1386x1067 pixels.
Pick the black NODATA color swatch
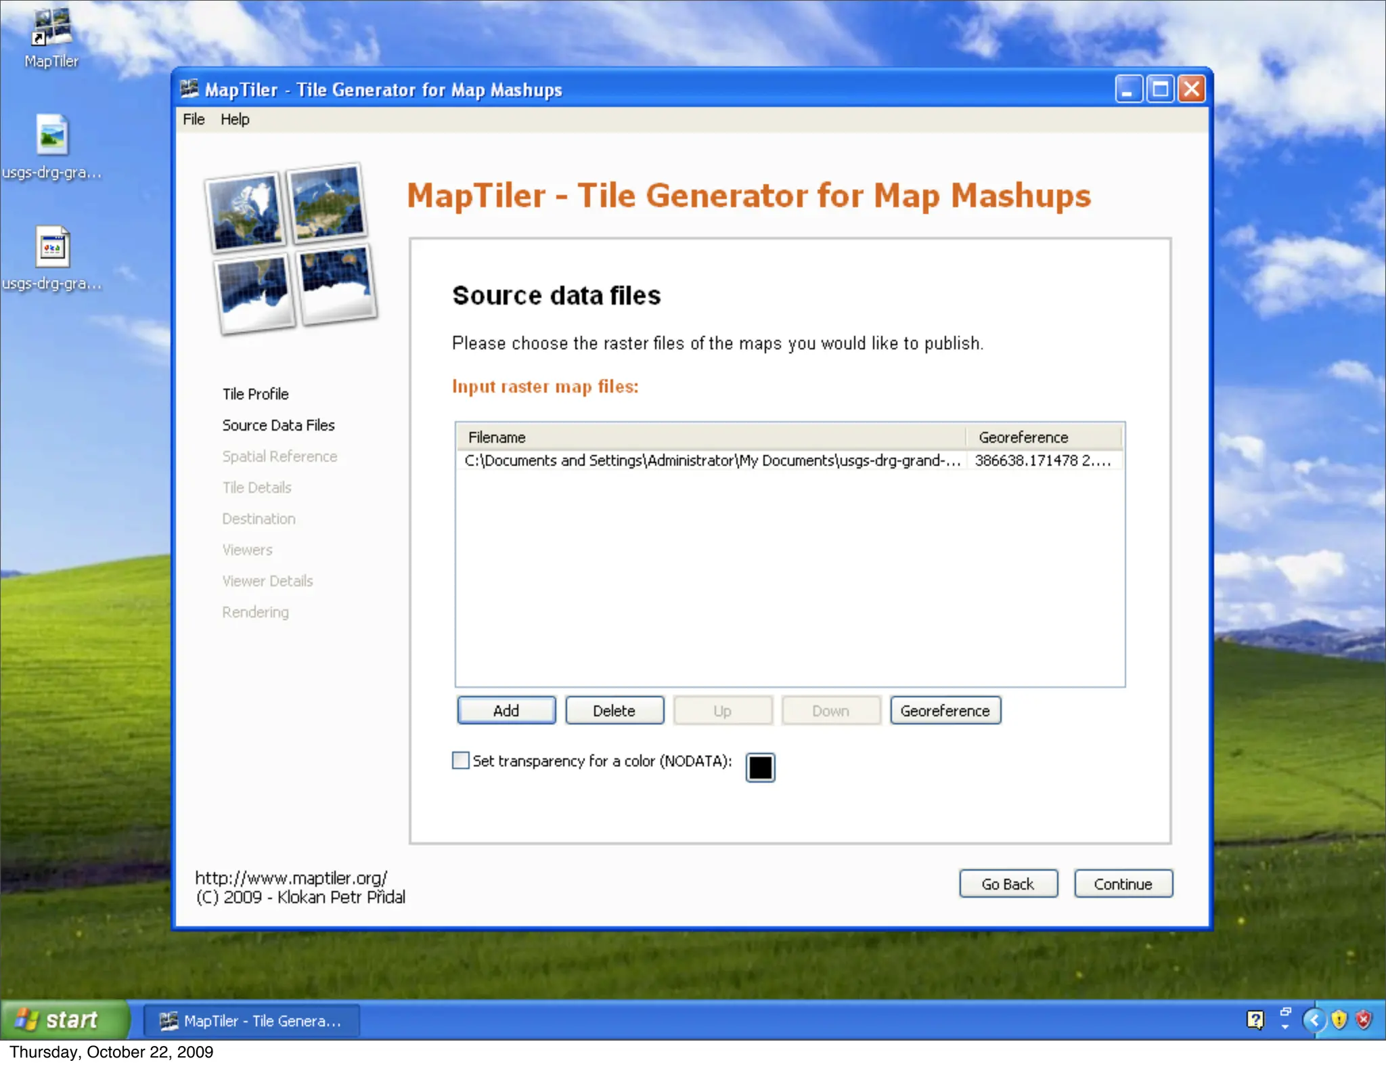click(x=760, y=767)
